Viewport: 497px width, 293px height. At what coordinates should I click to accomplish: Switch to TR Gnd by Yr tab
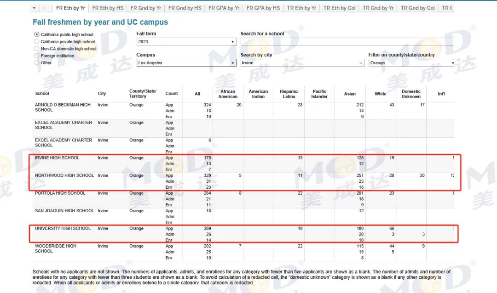click(x=378, y=8)
